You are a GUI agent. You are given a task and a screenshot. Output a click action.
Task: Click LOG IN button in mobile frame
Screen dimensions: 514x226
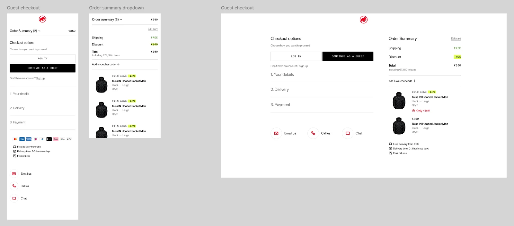pyautogui.click(x=42, y=59)
